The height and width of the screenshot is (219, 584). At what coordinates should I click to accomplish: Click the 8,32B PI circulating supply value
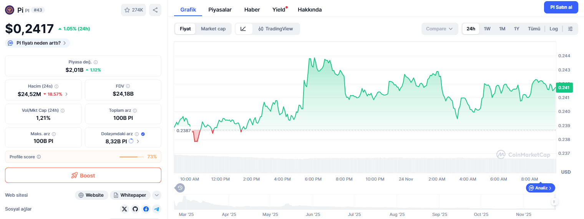click(116, 141)
